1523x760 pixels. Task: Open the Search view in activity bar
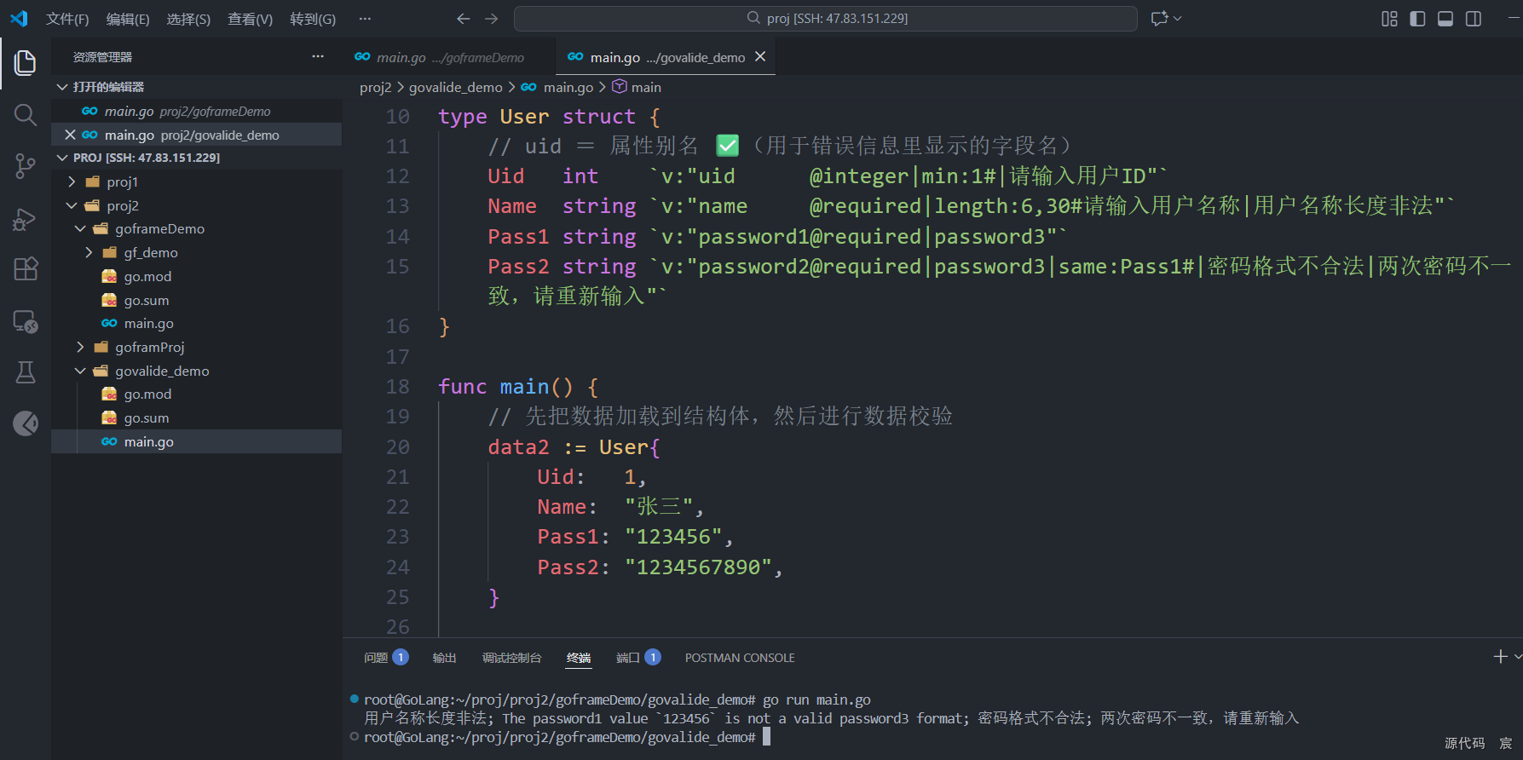pos(26,114)
